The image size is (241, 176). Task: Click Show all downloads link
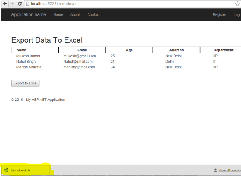coord(230,170)
